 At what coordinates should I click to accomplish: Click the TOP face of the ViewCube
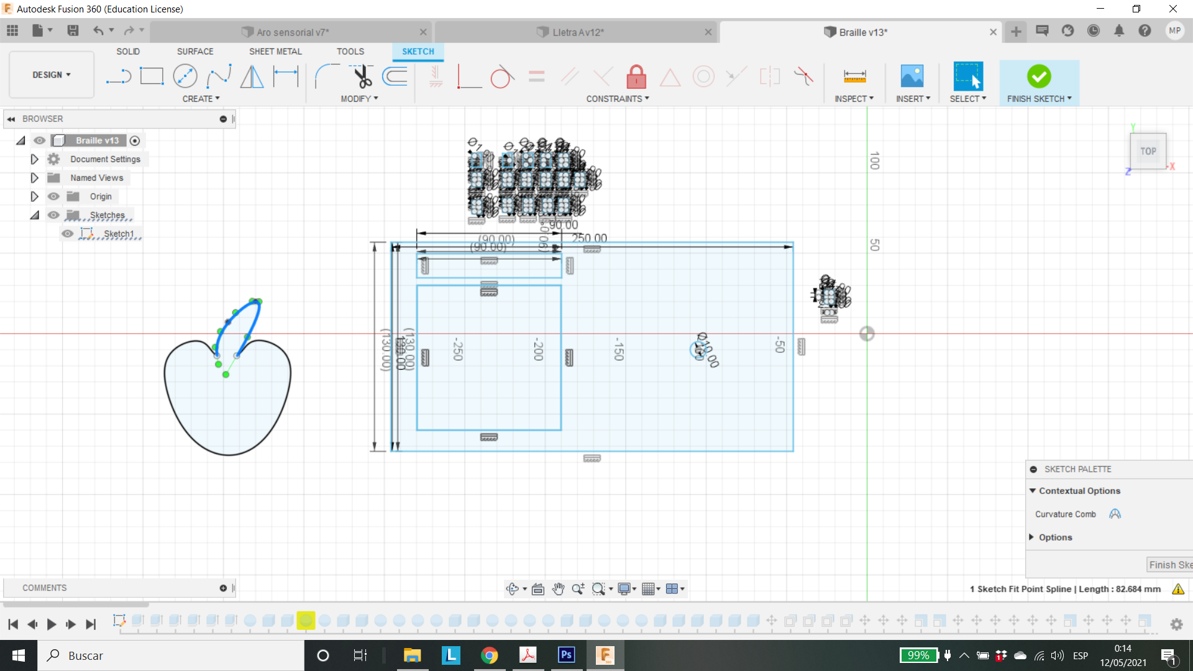tap(1148, 151)
